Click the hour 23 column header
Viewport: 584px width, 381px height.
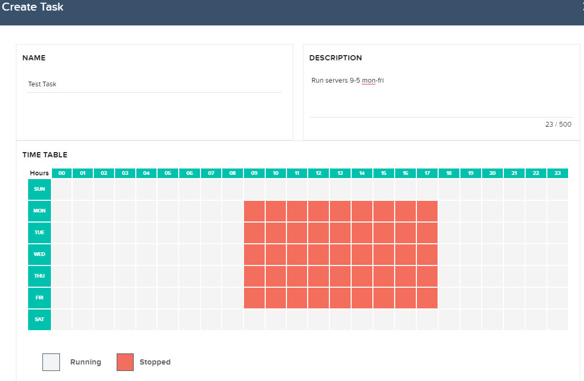tap(557, 173)
